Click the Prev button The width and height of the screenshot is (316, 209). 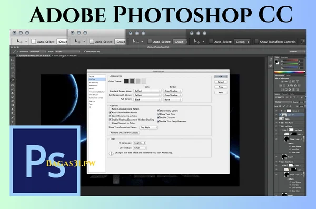(x=221, y=87)
